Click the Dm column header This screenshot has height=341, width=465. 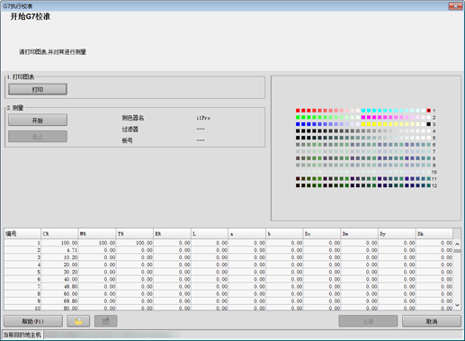coord(359,234)
